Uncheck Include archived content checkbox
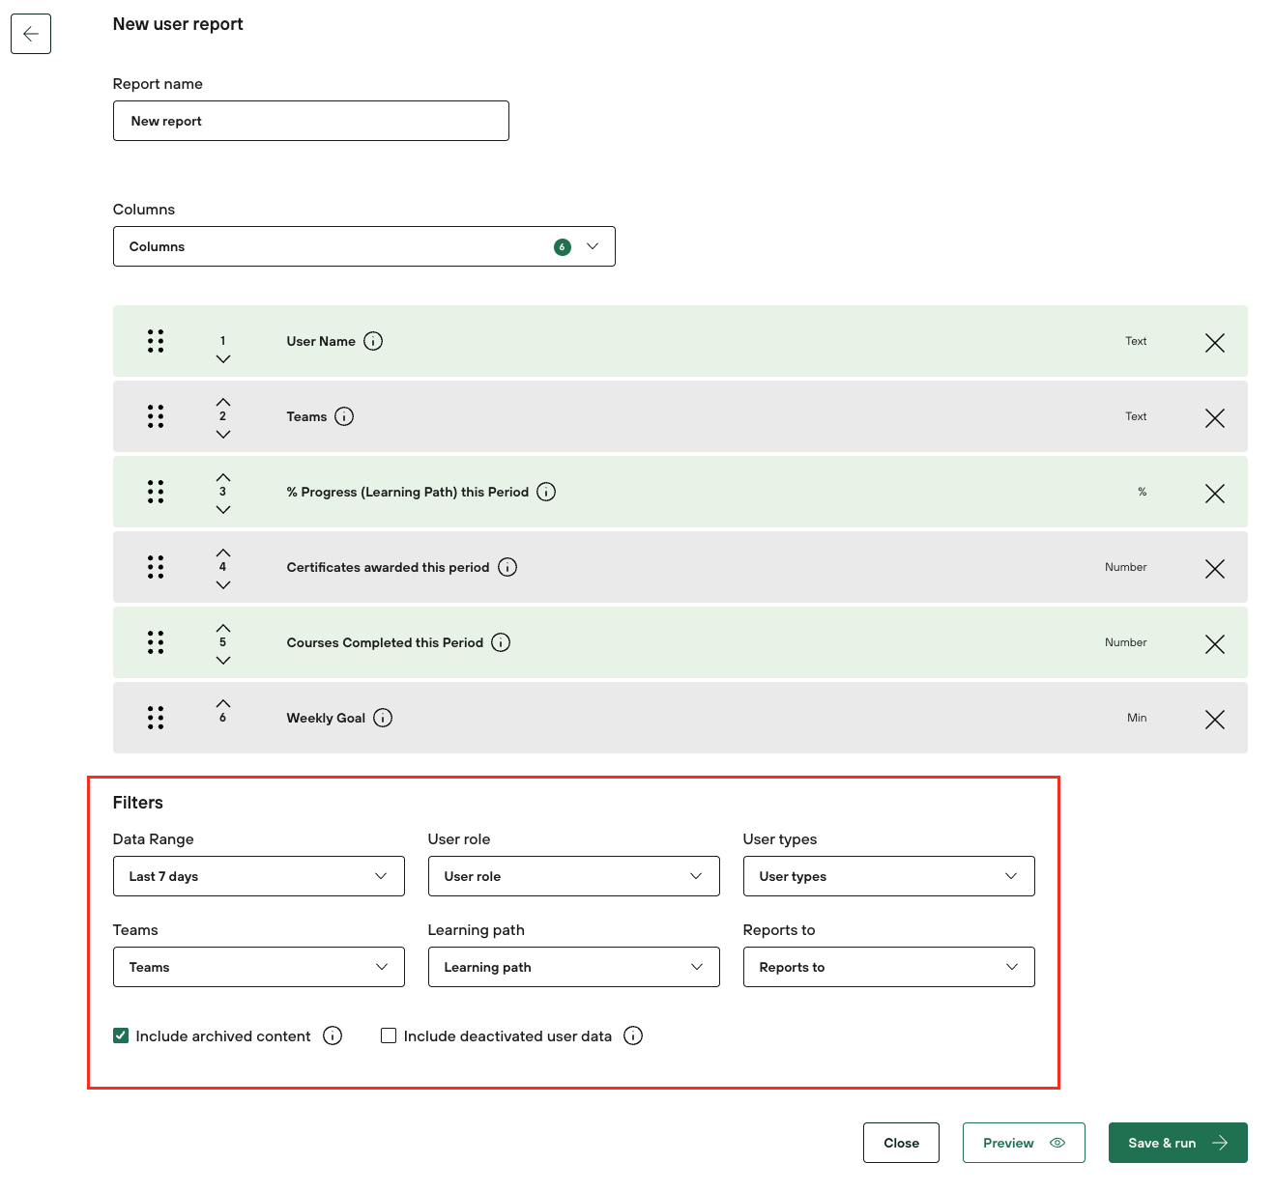Viewport: 1274px width, 1191px height. [121, 1035]
